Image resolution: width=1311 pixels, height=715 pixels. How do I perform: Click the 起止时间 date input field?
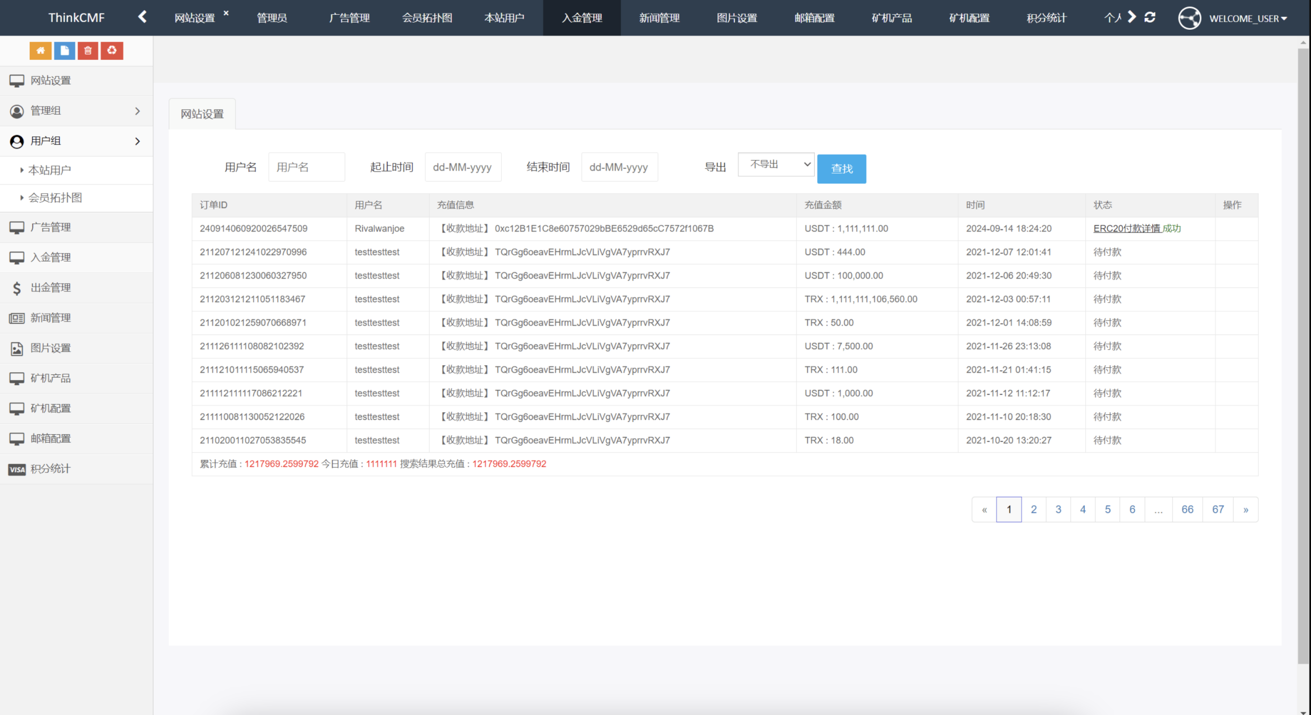click(x=463, y=167)
